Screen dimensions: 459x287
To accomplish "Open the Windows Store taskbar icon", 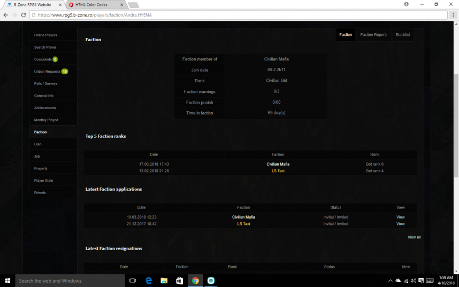I will point(180,281).
